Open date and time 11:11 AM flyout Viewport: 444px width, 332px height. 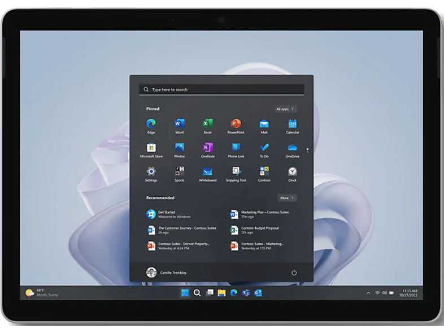(x=408, y=293)
